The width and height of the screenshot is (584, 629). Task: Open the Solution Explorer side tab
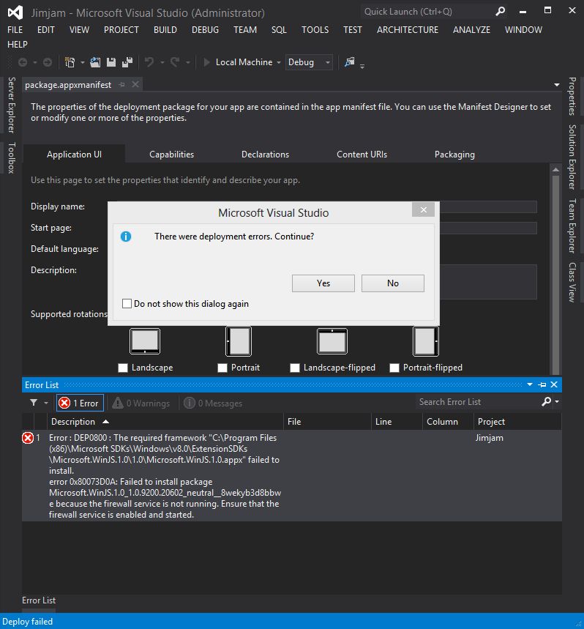[x=572, y=157]
